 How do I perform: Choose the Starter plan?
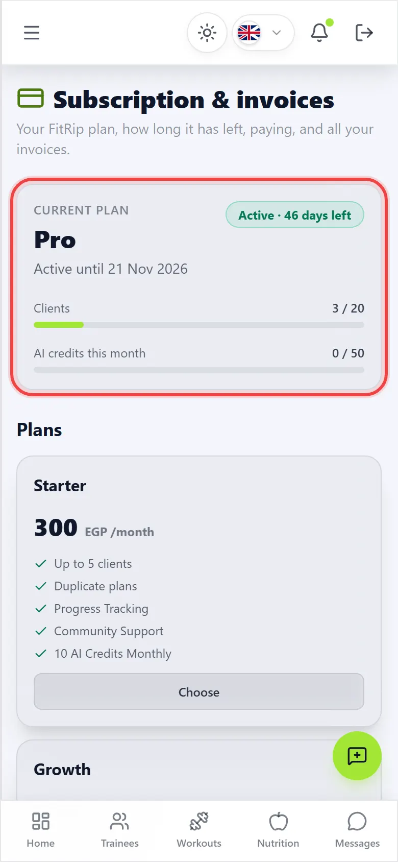point(199,692)
